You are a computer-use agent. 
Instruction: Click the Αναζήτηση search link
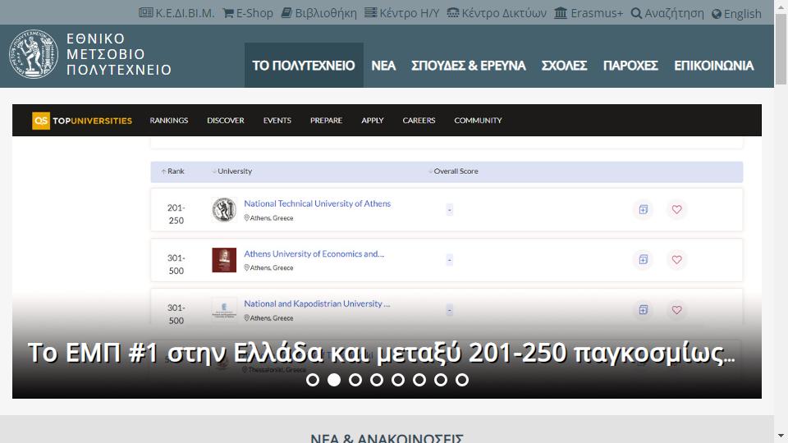coord(667,13)
